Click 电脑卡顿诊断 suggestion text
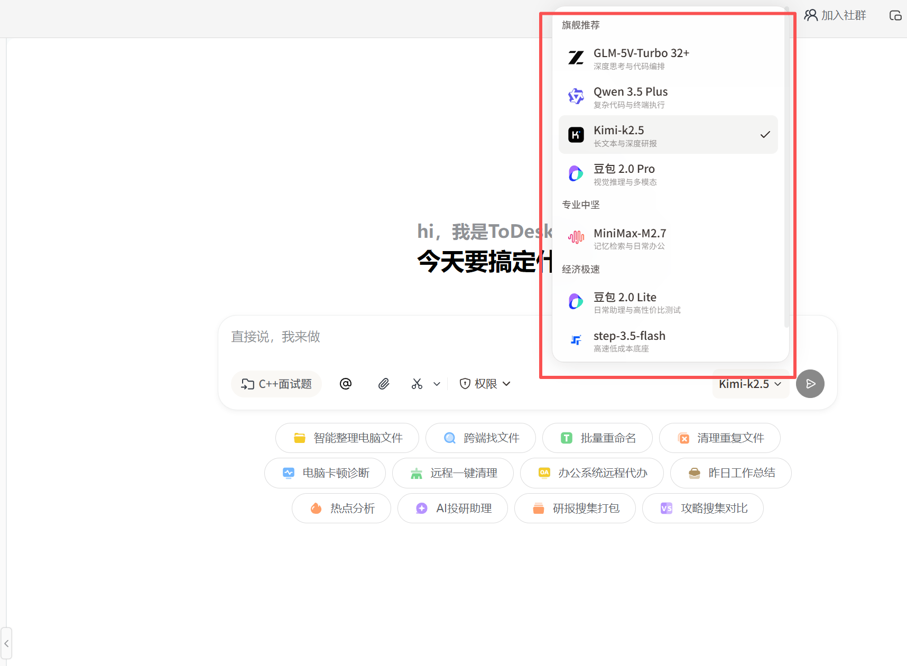The image size is (907, 666). tap(336, 473)
